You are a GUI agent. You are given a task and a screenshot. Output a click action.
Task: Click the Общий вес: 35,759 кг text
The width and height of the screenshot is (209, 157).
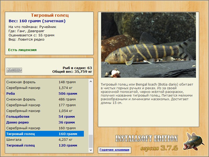coord(72,71)
